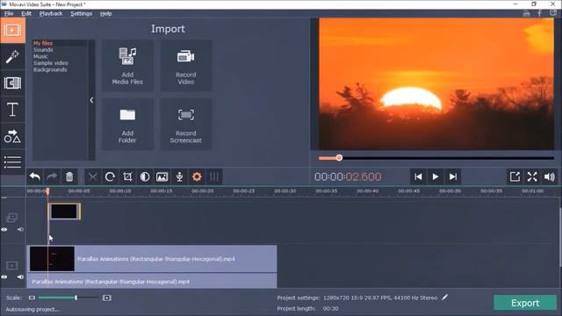Click the timecode display 00:00:02.600
This screenshot has height=316, width=562.
pos(348,176)
